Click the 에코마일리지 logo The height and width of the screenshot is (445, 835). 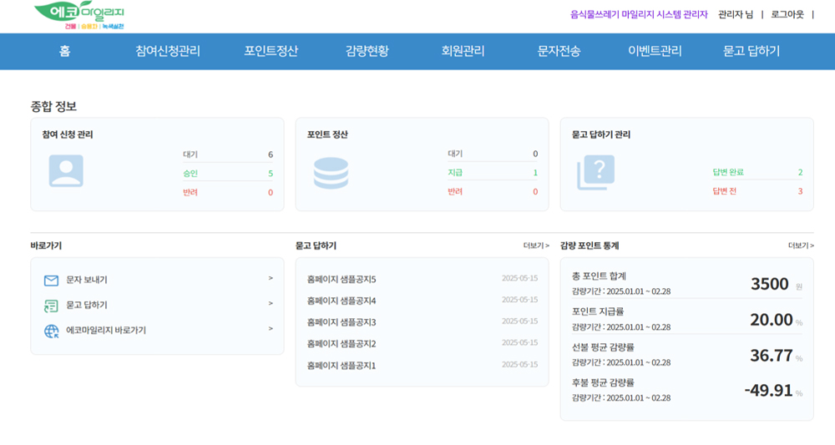coord(79,16)
